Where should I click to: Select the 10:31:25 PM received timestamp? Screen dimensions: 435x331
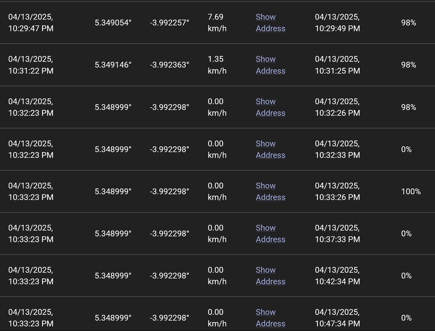tap(337, 65)
